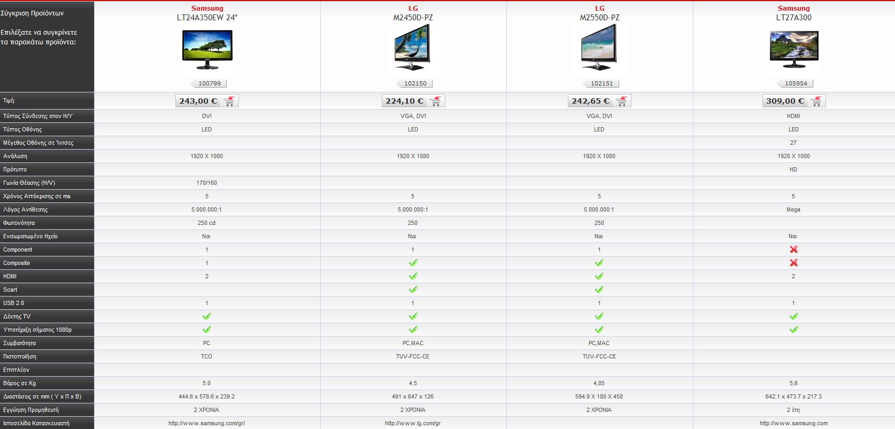The width and height of the screenshot is (895, 429).
Task: Click the M2550D-PZ HDMI green checkmark
Action: pyautogui.click(x=599, y=276)
